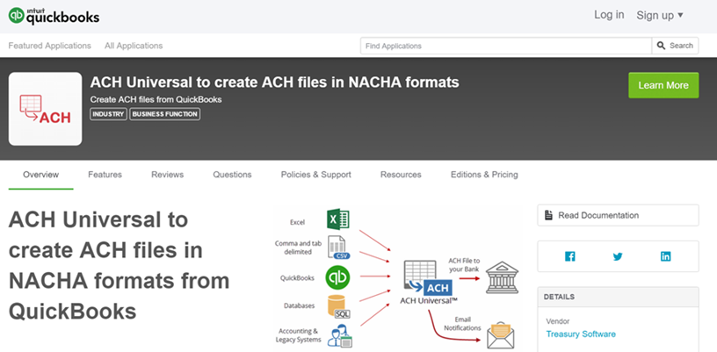The height and width of the screenshot is (352, 717).
Task: Click the Read Documentation file icon
Action: coord(548,215)
